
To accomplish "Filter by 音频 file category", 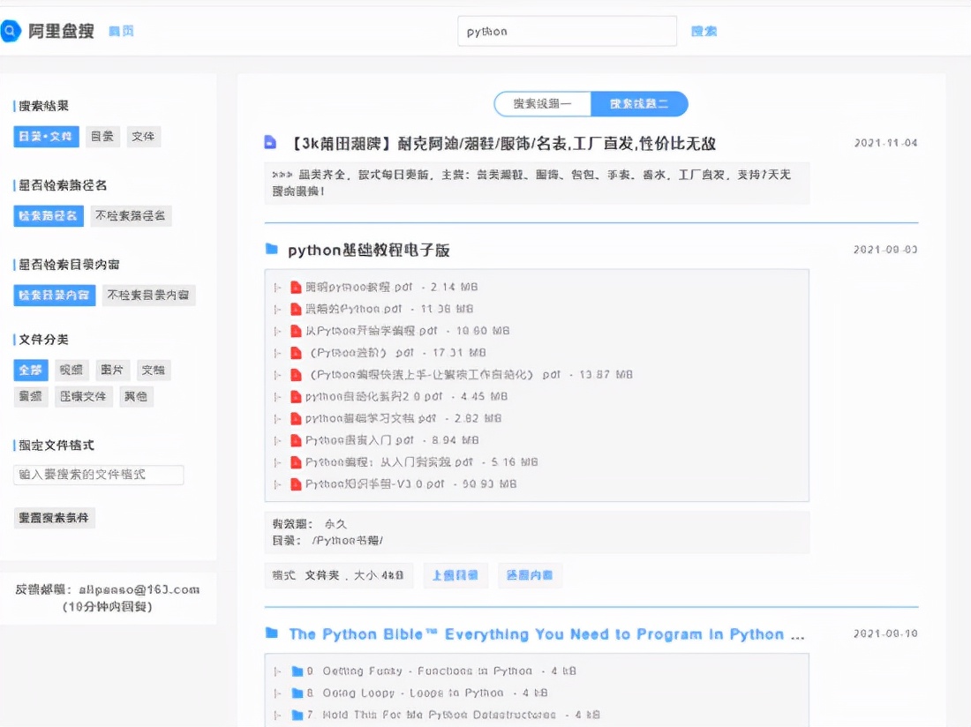I will coord(30,397).
